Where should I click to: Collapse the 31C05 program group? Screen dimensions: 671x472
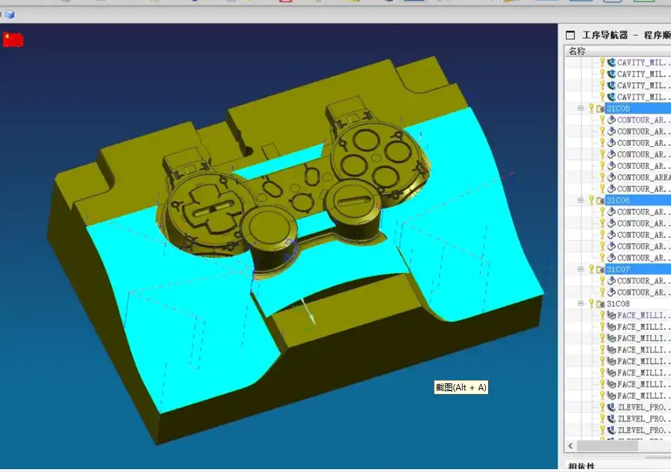coord(581,108)
